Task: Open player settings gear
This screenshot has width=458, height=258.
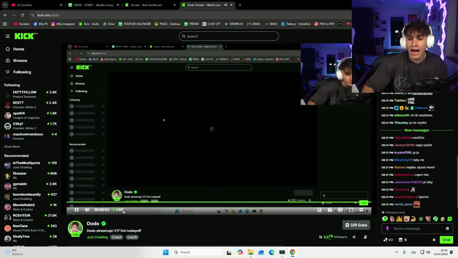Action: pyautogui.click(x=361, y=210)
